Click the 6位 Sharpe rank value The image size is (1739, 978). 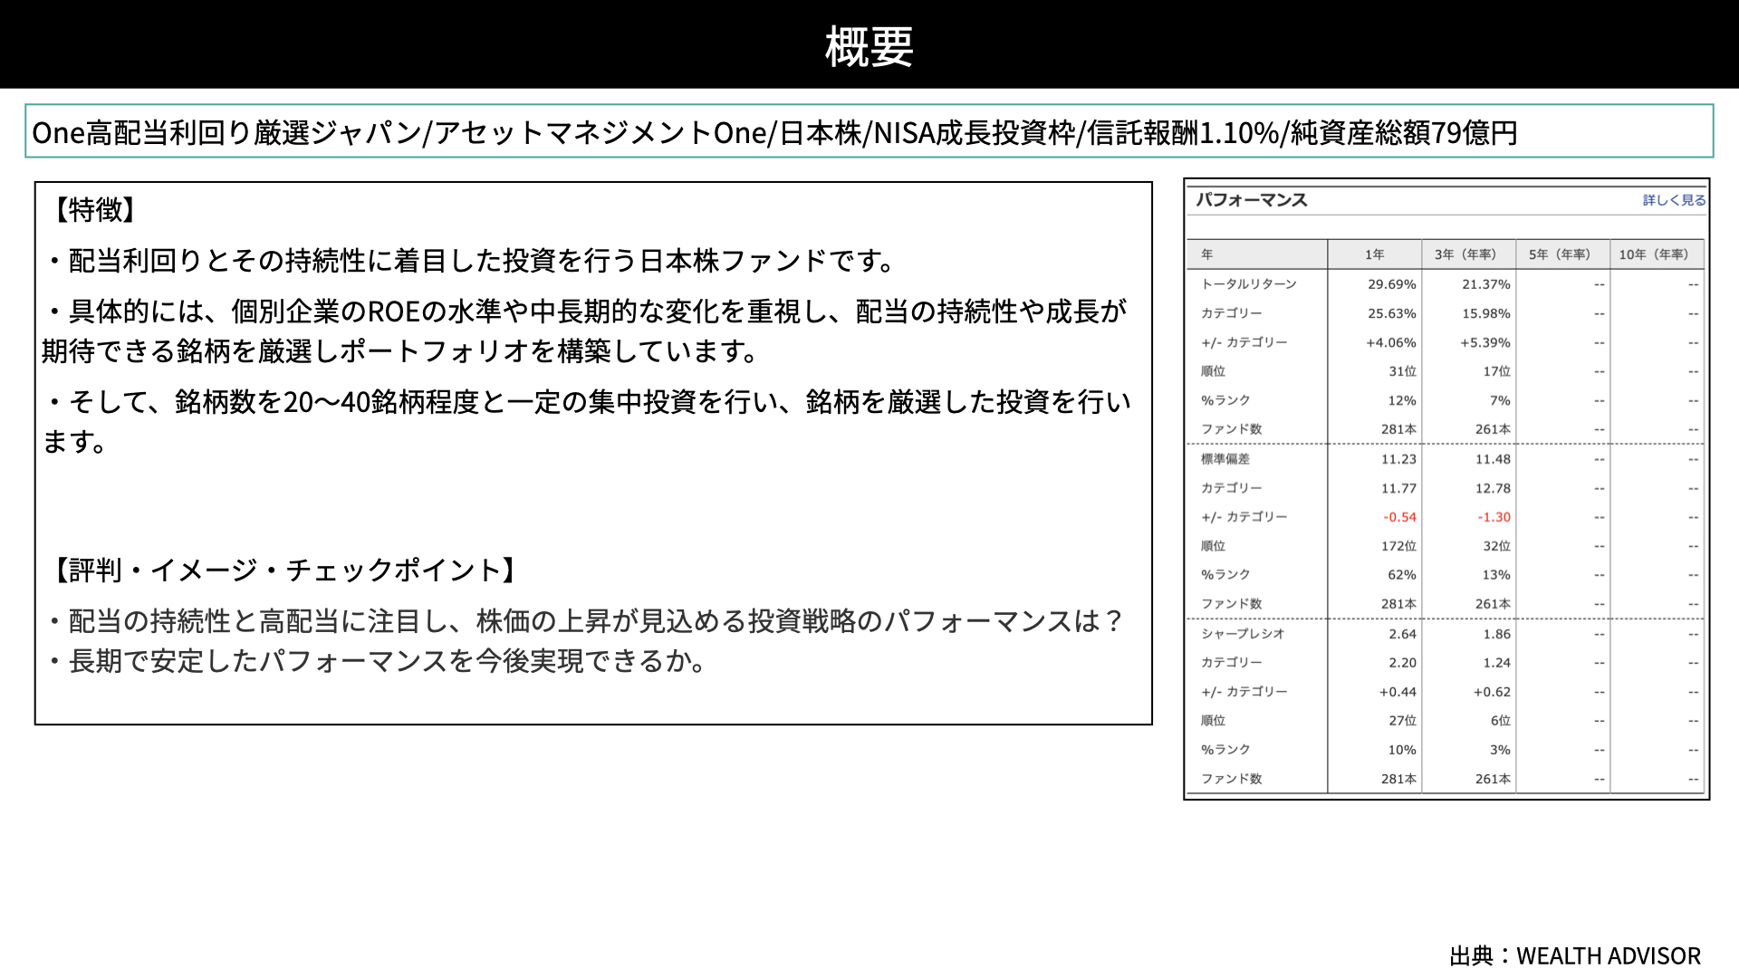(1501, 721)
